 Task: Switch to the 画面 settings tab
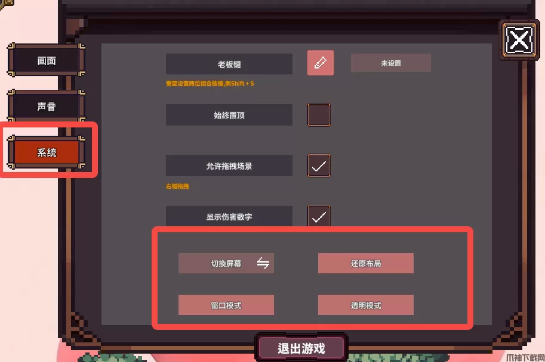46,61
